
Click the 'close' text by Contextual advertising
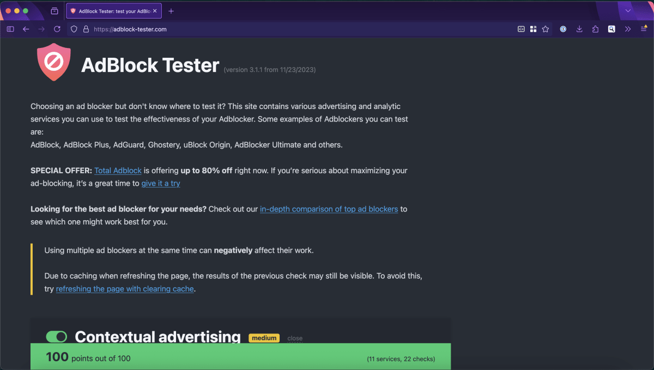(x=295, y=338)
